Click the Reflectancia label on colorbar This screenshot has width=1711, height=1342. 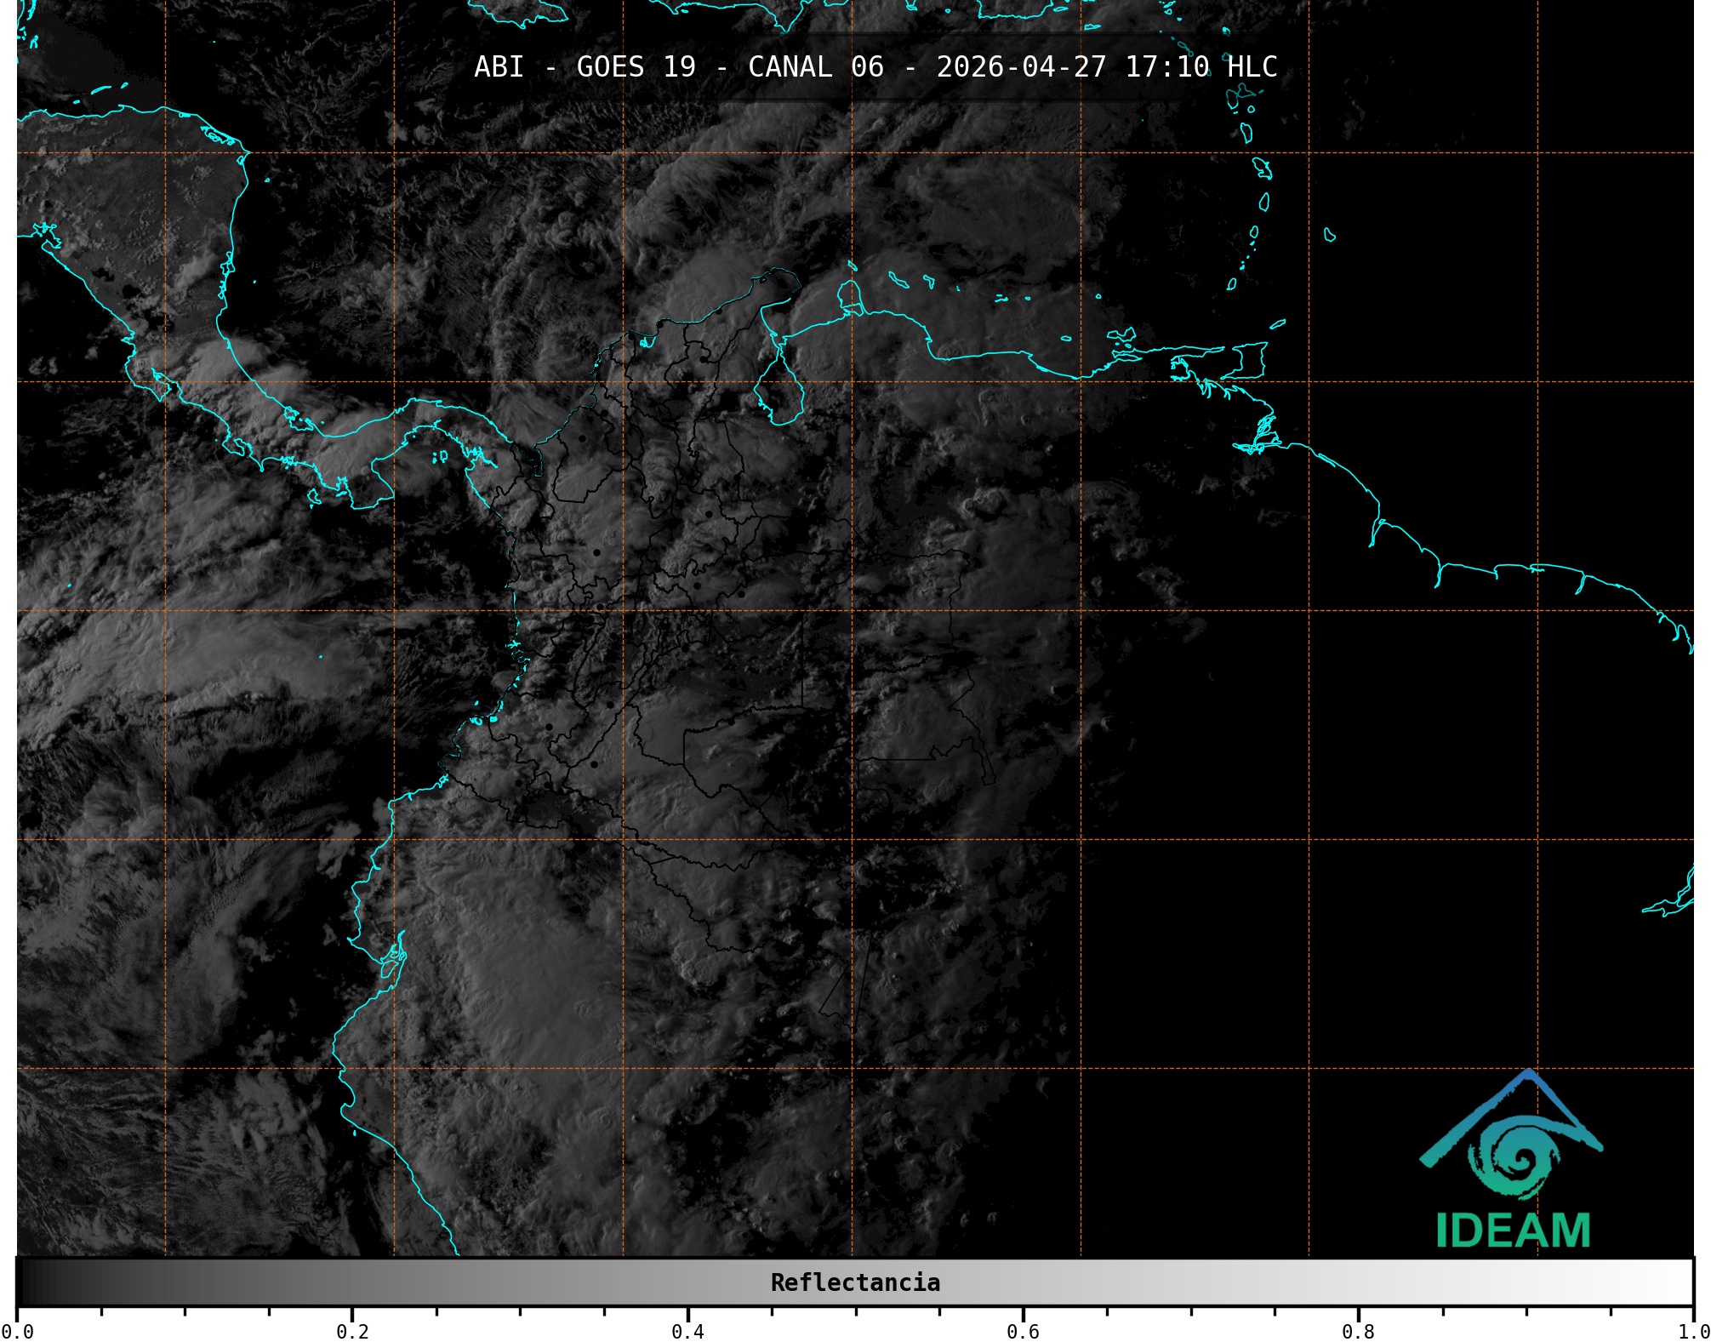[x=855, y=1282]
